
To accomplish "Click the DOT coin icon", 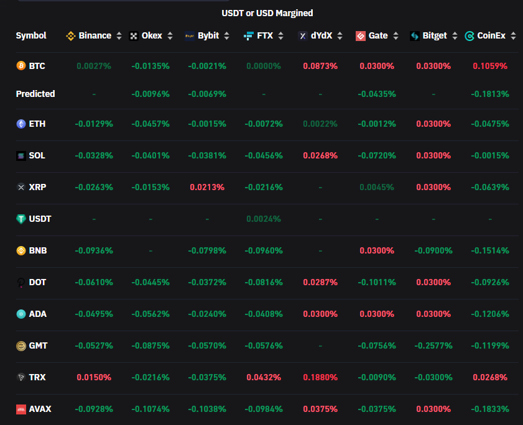I will point(21,282).
